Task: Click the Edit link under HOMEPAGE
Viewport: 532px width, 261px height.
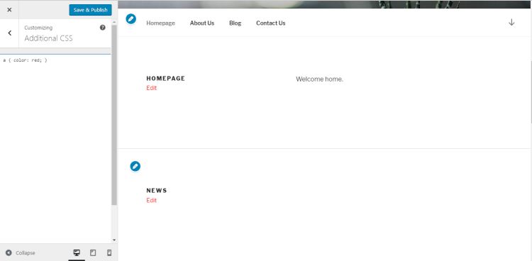Action: point(151,88)
